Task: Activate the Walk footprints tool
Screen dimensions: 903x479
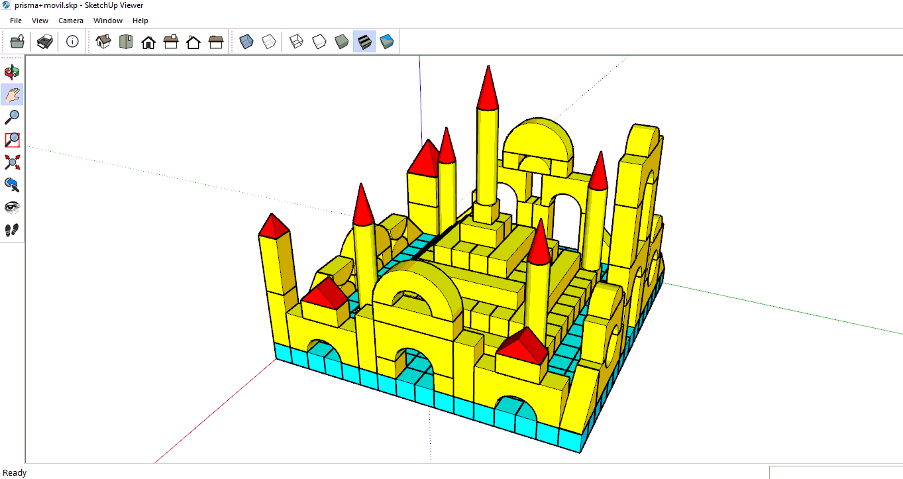Action: [x=12, y=230]
